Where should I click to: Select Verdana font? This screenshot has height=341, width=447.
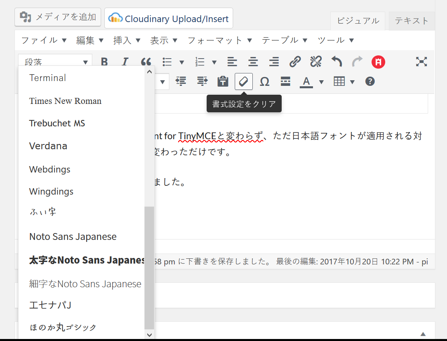81,146
